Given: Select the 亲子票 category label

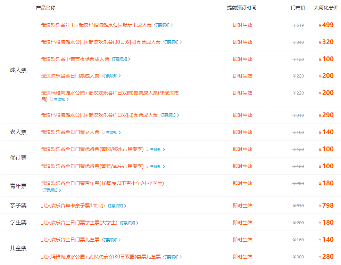Looking at the screenshot, I should point(18,205).
